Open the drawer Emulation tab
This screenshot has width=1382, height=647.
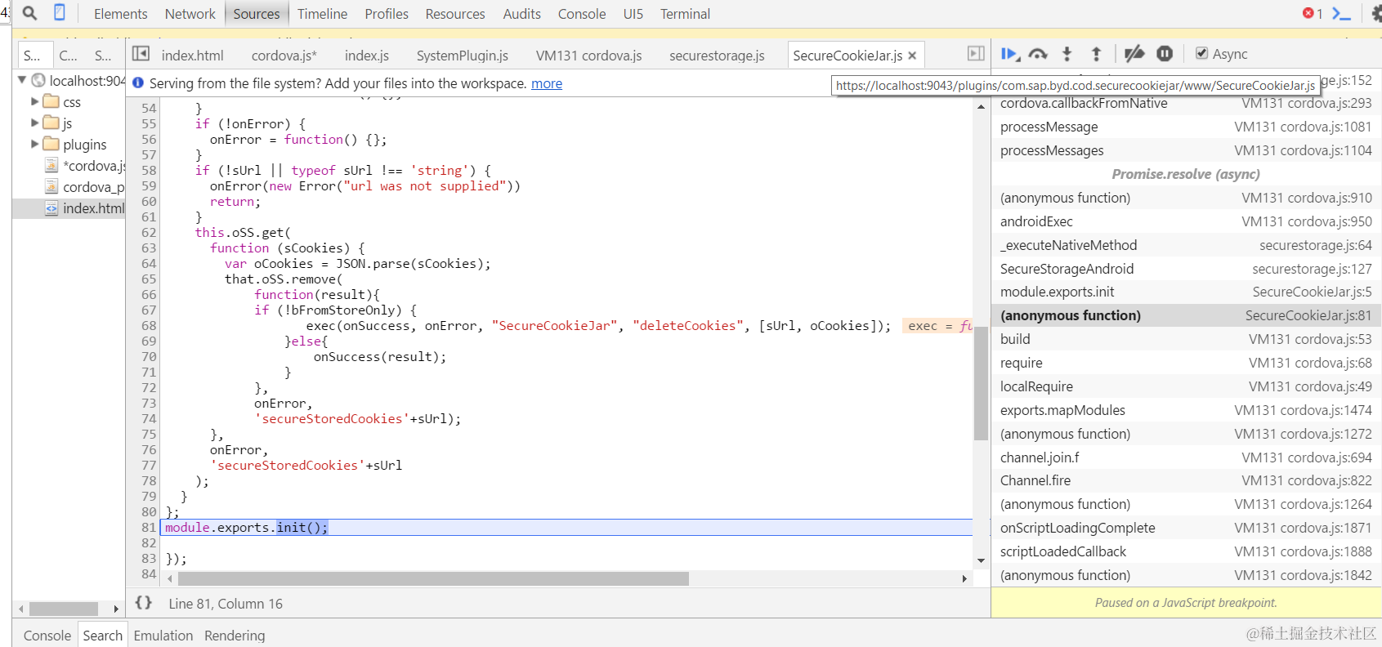[163, 635]
